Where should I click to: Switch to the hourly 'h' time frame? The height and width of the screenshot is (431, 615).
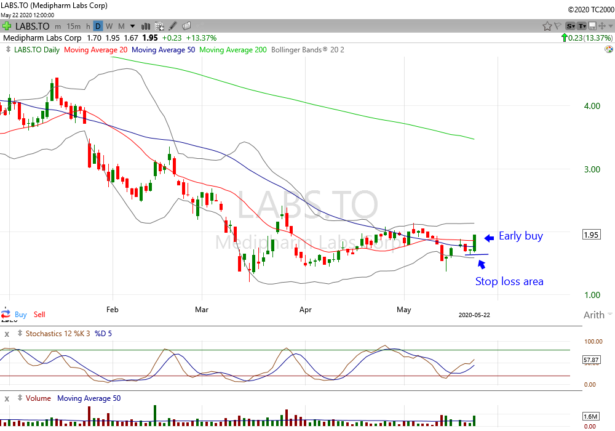point(88,26)
